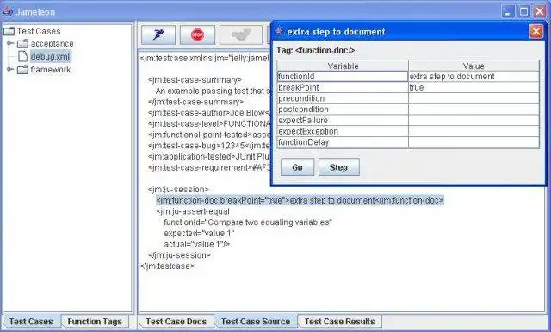Switch to the Test Cases tab
551x332 pixels.
[x=31, y=321]
